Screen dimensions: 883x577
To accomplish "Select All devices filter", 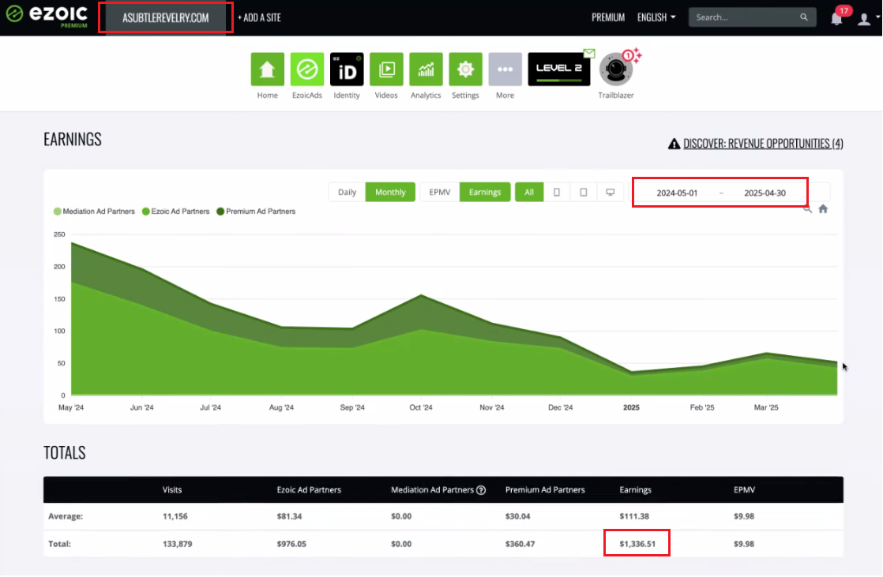I will (x=529, y=192).
